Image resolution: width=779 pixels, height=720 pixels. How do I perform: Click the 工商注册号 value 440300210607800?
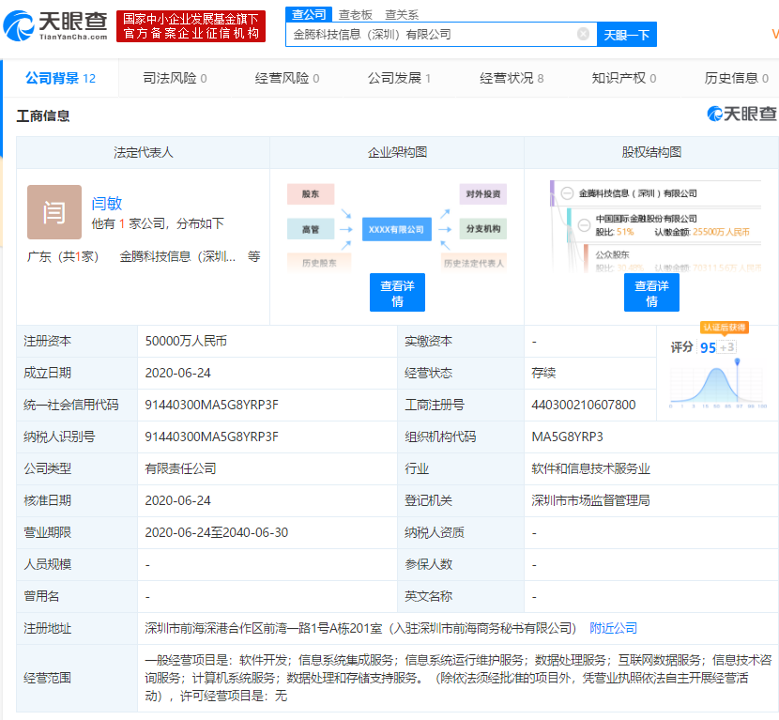(x=584, y=405)
